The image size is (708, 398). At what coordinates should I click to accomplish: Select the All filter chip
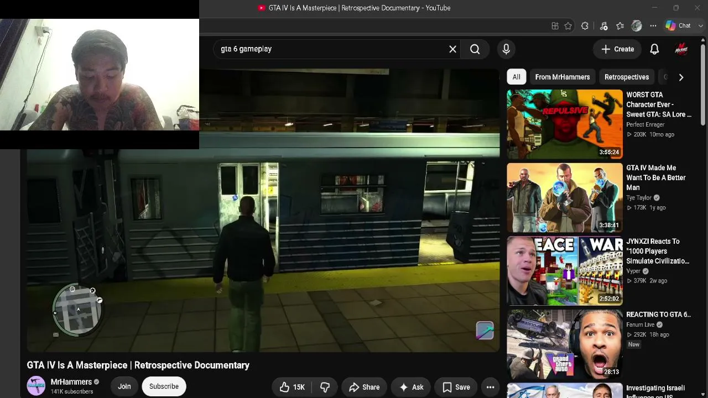pos(516,77)
